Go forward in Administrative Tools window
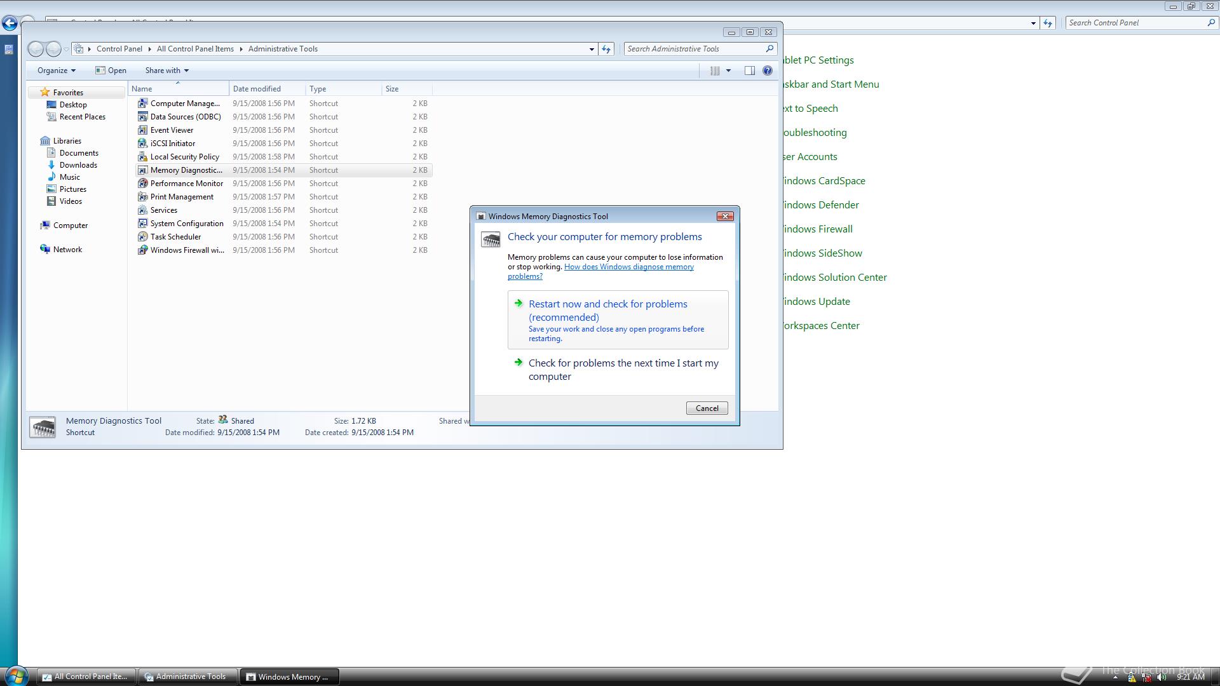This screenshot has height=686, width=1220. tap(54, 49)
